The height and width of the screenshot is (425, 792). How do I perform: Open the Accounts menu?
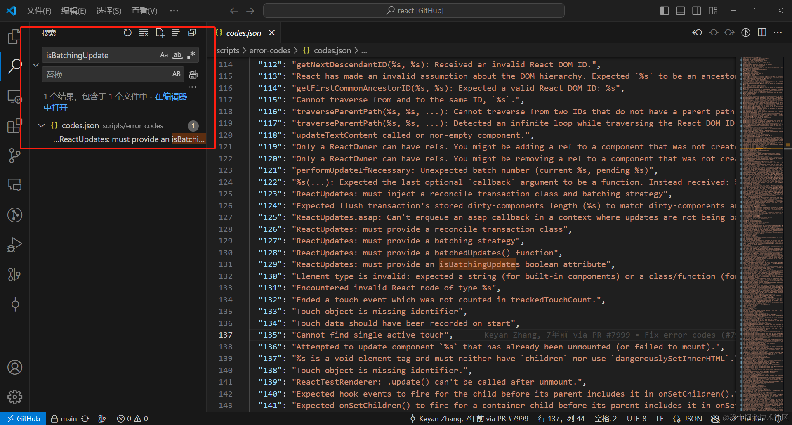point(14,367)
